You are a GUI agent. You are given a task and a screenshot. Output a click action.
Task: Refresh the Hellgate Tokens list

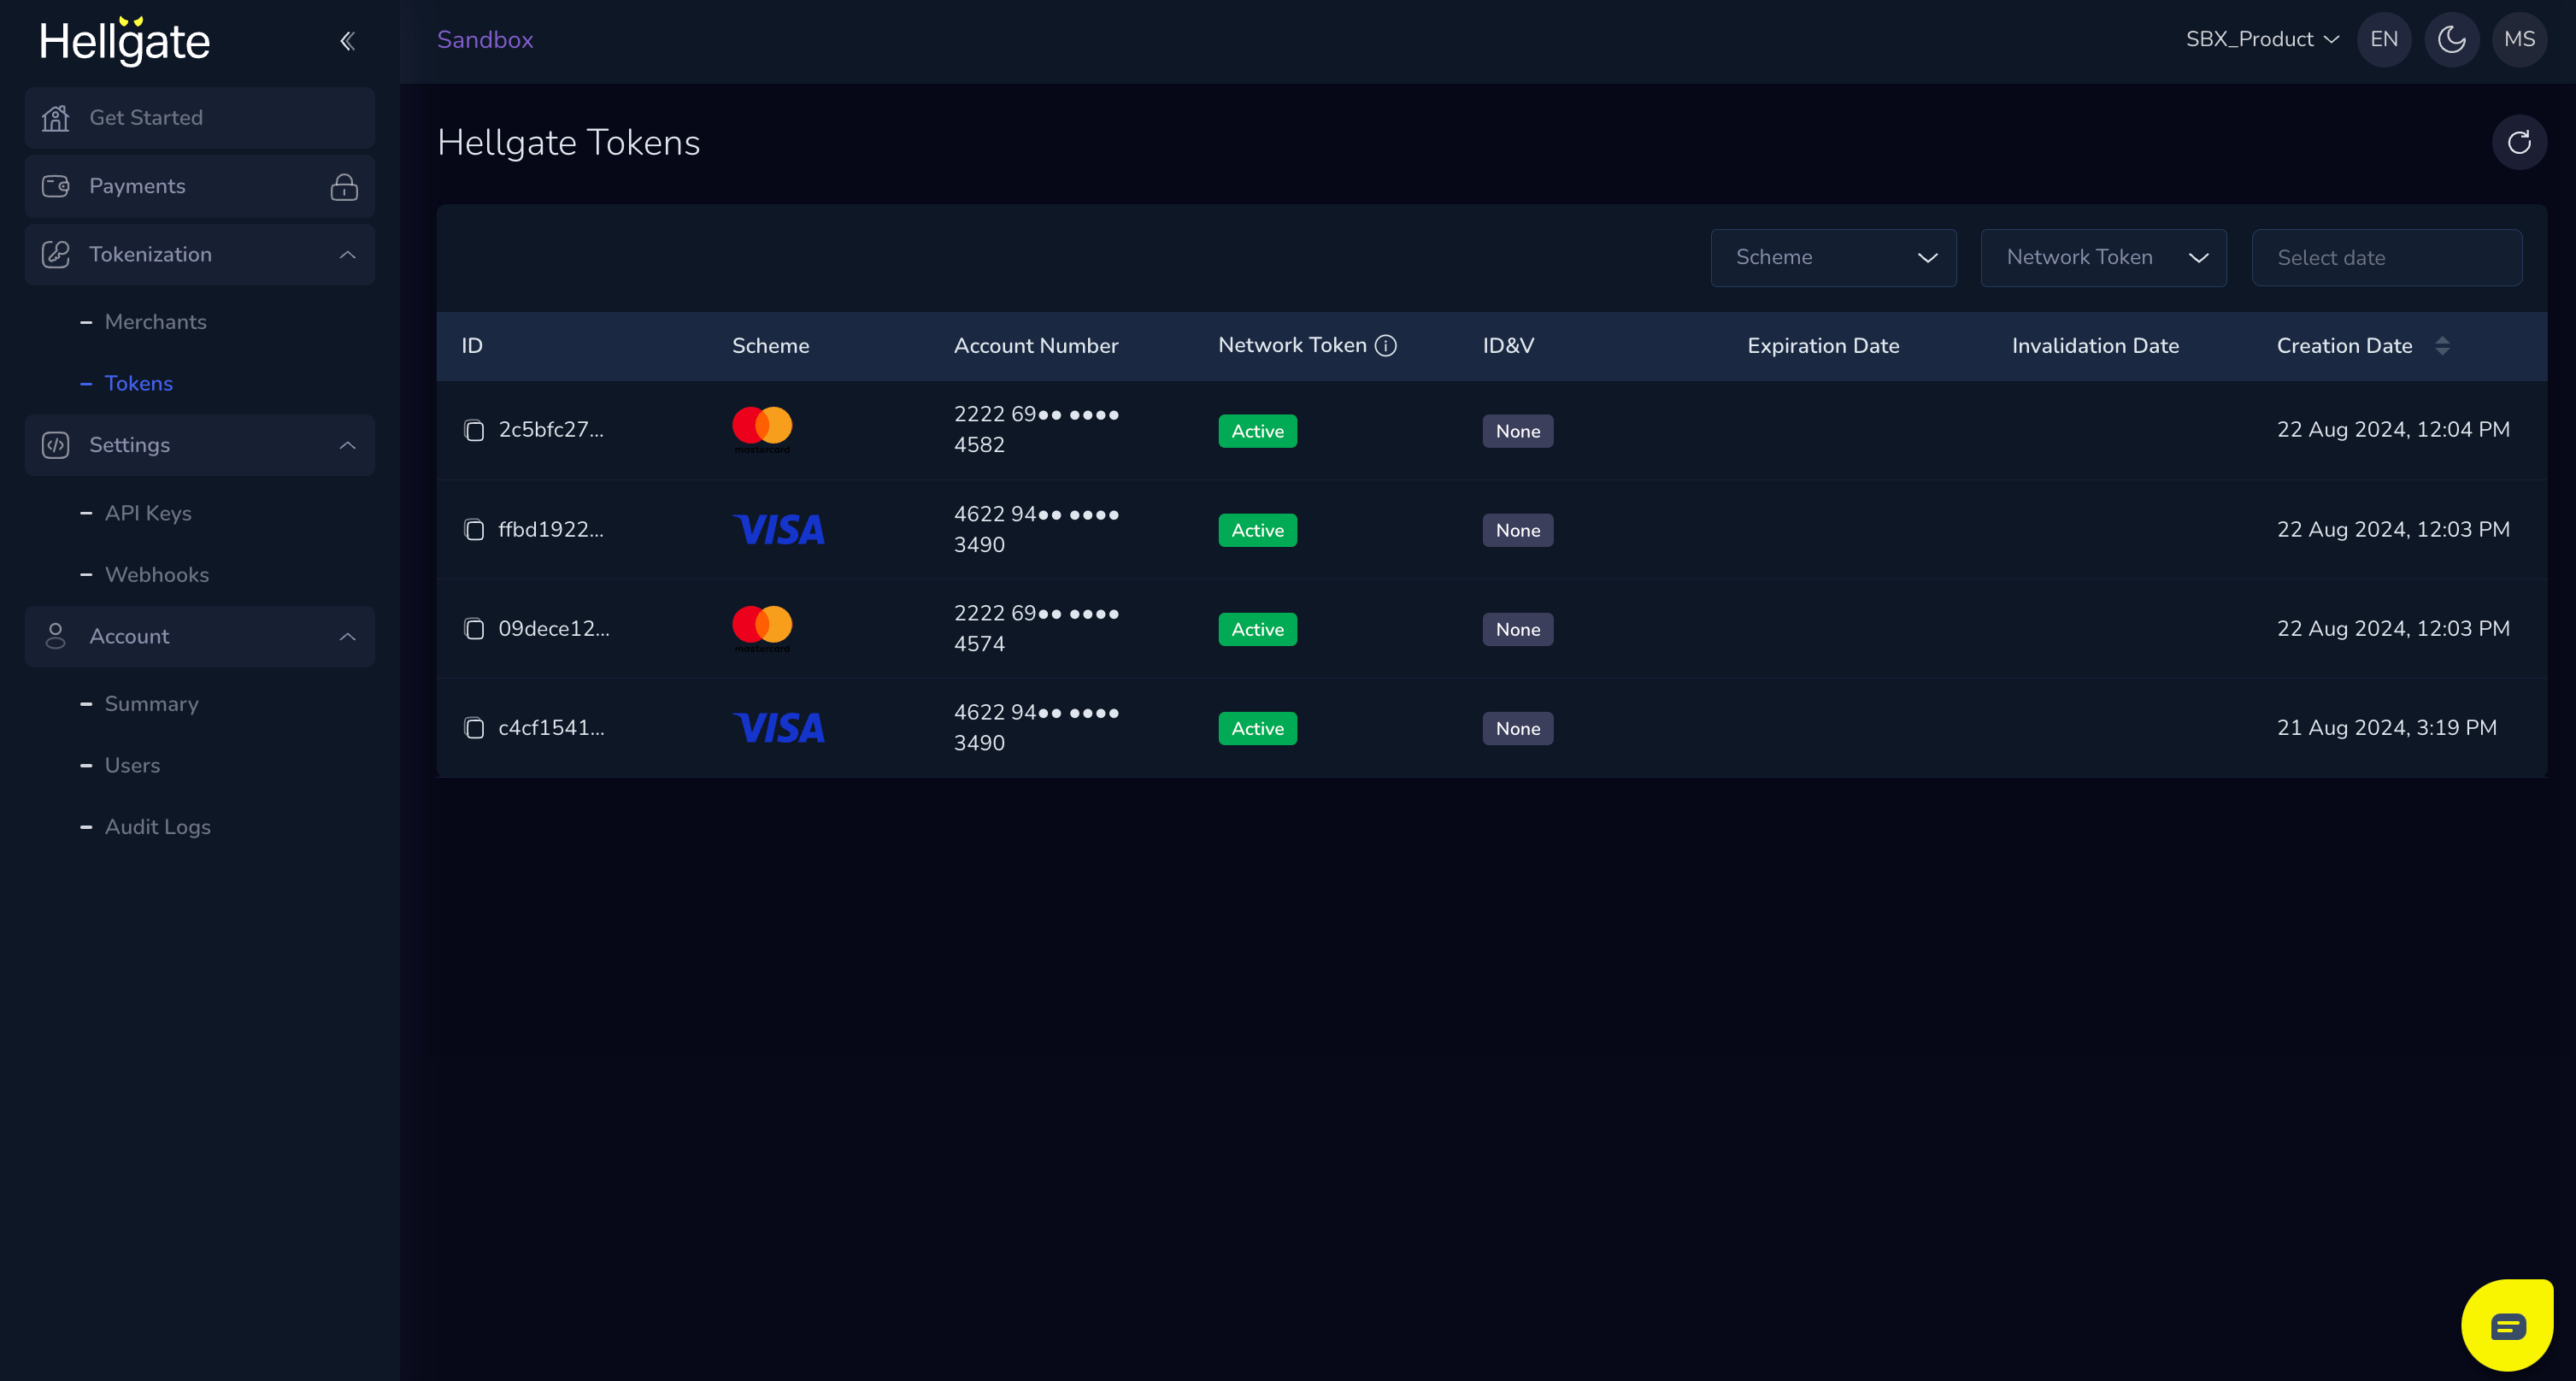(x=2518, y=143)
